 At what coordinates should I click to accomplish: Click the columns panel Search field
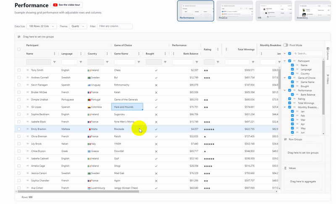pos(308,53)
